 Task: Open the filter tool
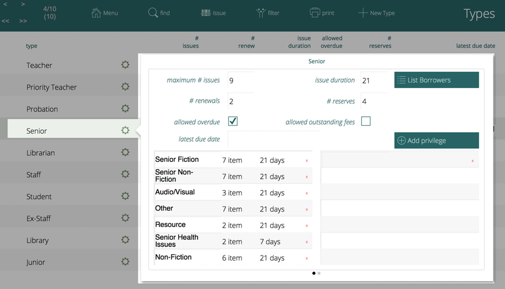(x=261, y=13)
